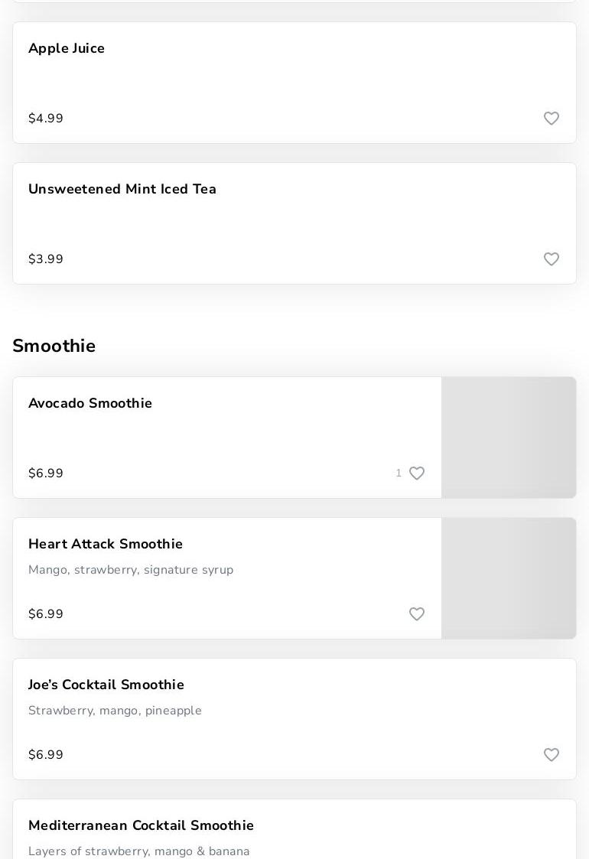This screenshot has width=589, height=859.
Task: View the Heart Attack Smoothie photo
Action: click(509, 578)
